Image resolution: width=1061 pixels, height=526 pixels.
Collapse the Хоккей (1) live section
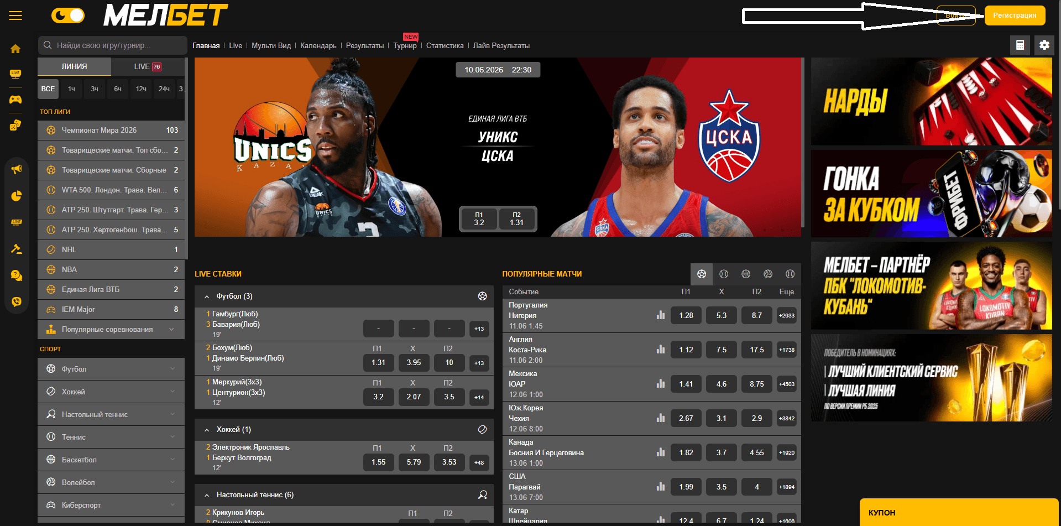207,430
